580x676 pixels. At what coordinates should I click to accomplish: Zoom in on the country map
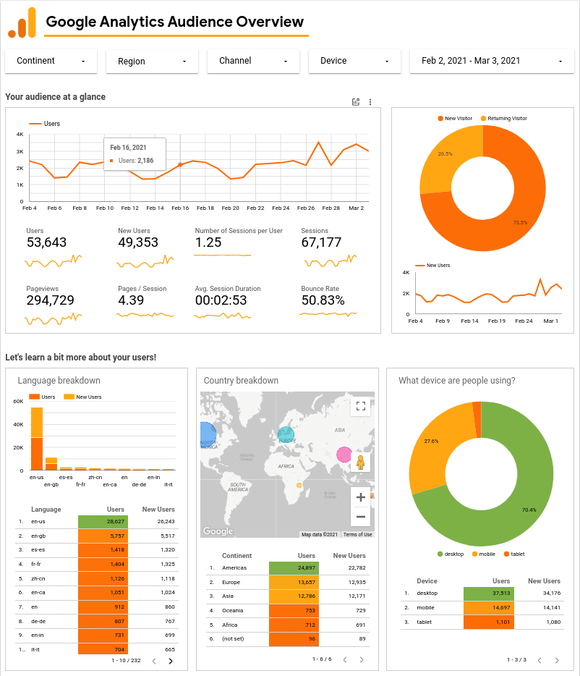pyautogui.click(x=360, y=497)
